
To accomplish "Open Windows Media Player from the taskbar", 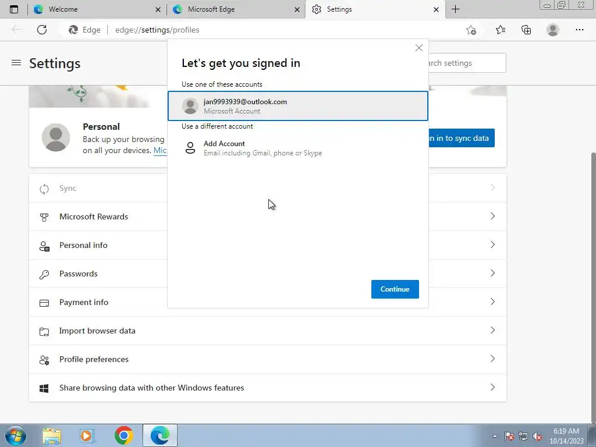I will [x=87, y=435].
